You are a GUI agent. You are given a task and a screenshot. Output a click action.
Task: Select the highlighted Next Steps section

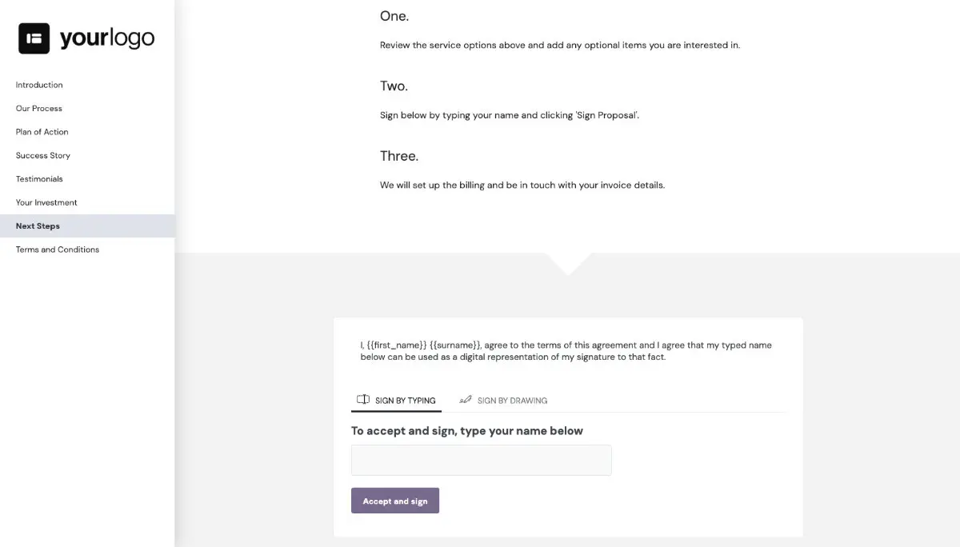click(x=37, y=226)
